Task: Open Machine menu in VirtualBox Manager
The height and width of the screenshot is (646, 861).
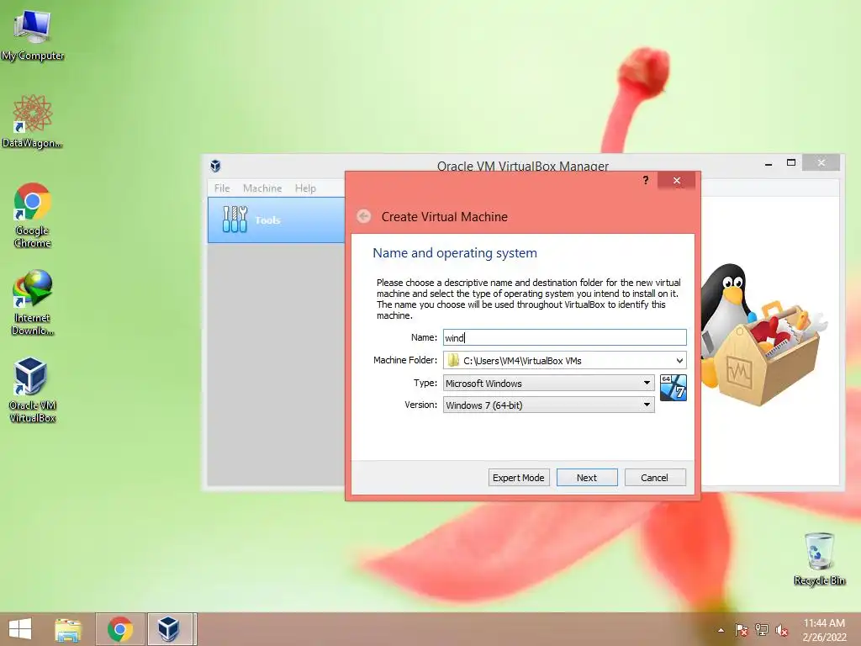Action: coord(262,188)
